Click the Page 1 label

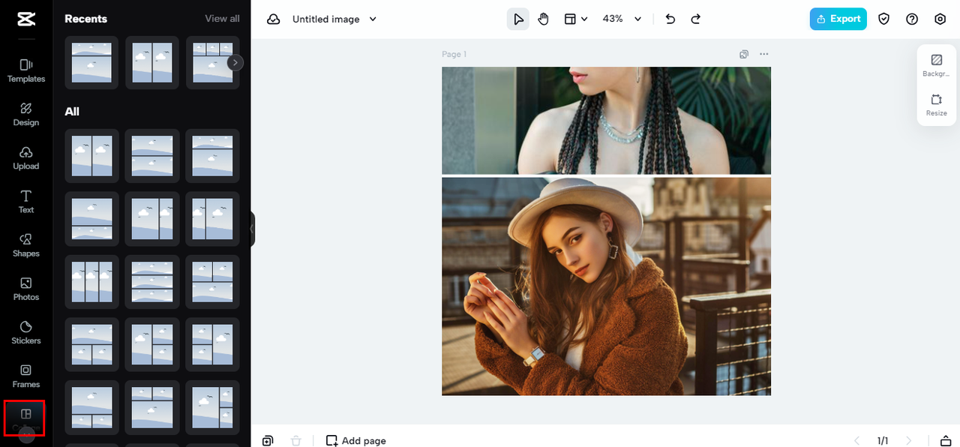(x=454, y=54)
